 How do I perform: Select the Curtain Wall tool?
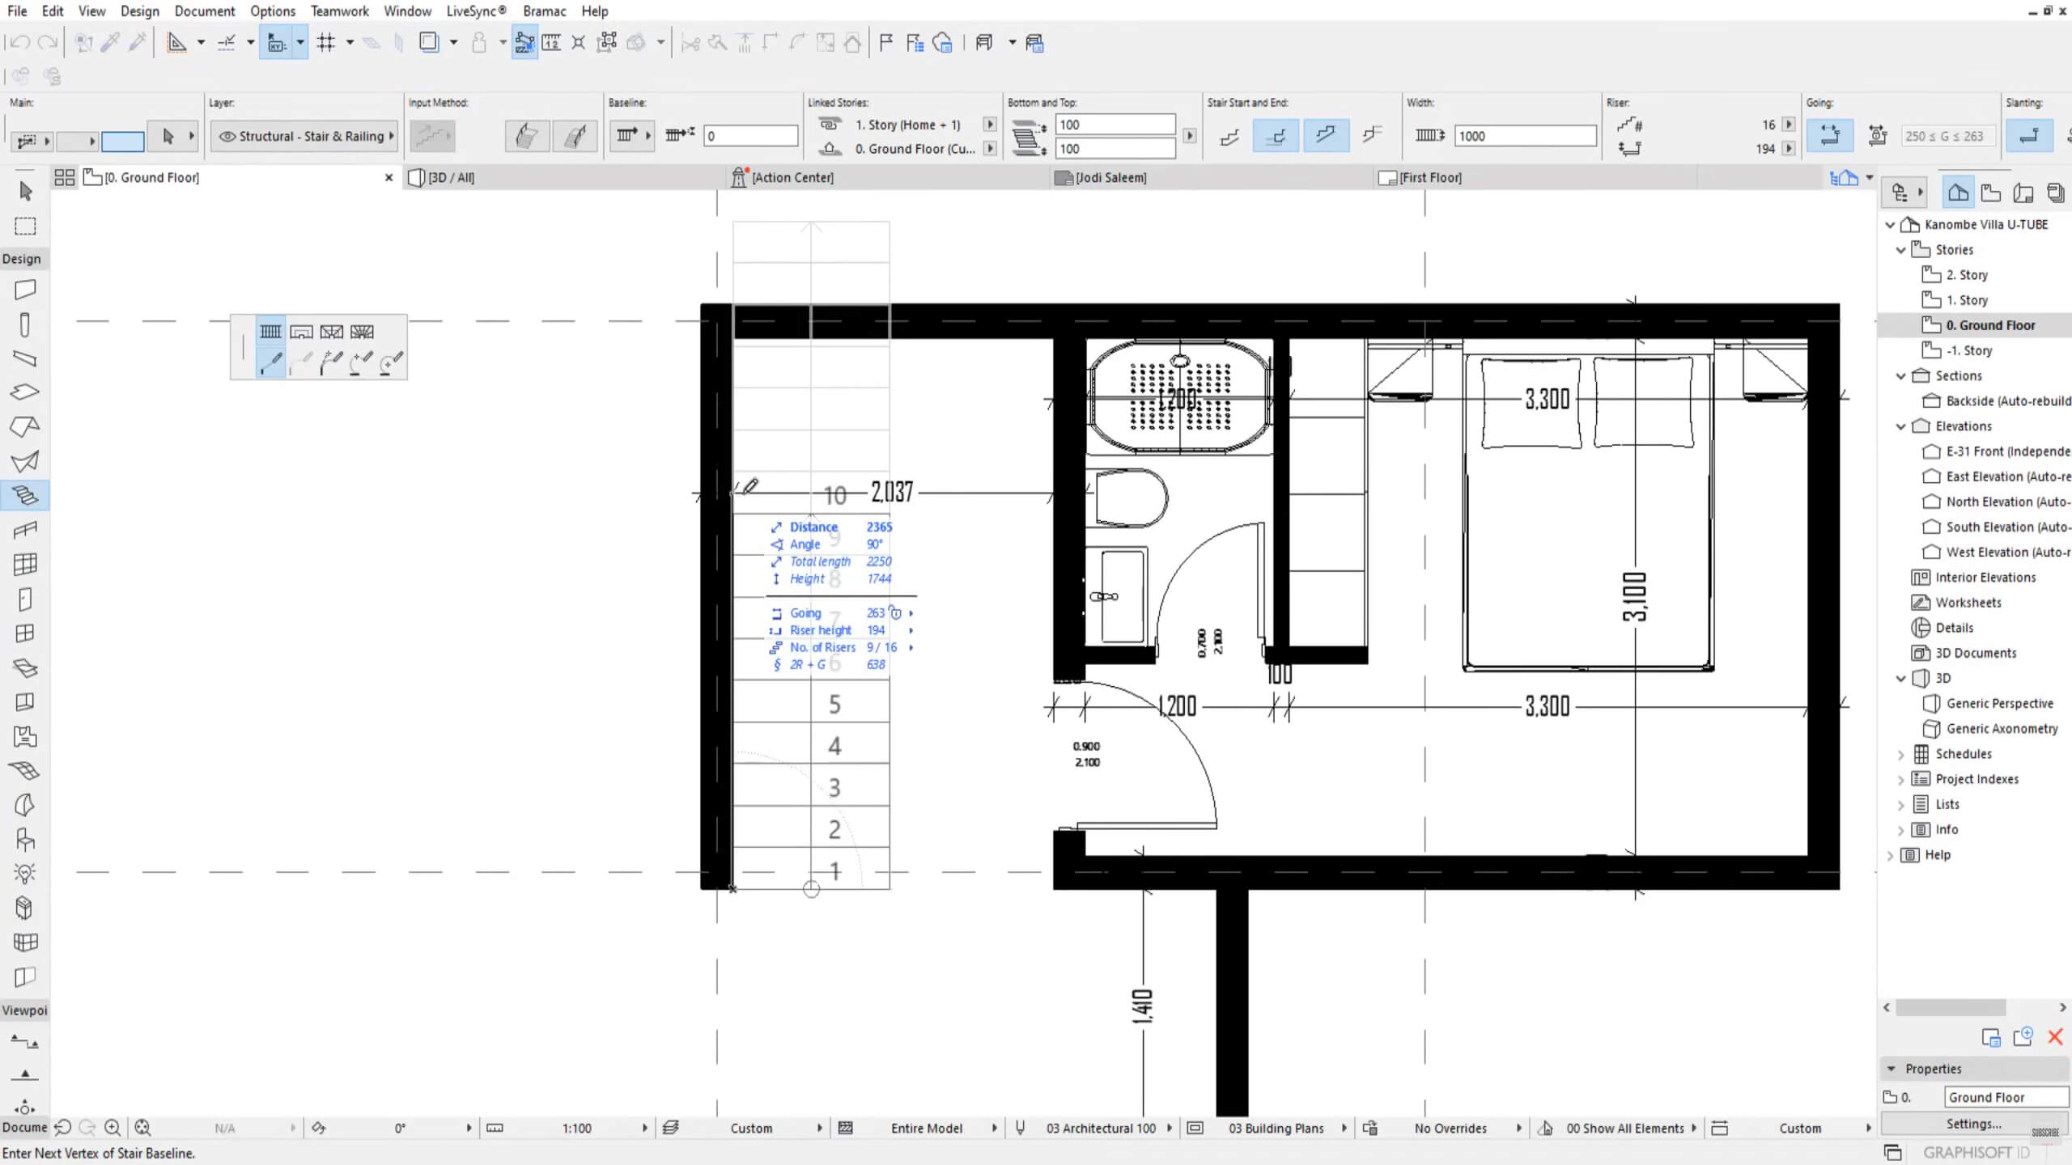(x=25, y=564)
